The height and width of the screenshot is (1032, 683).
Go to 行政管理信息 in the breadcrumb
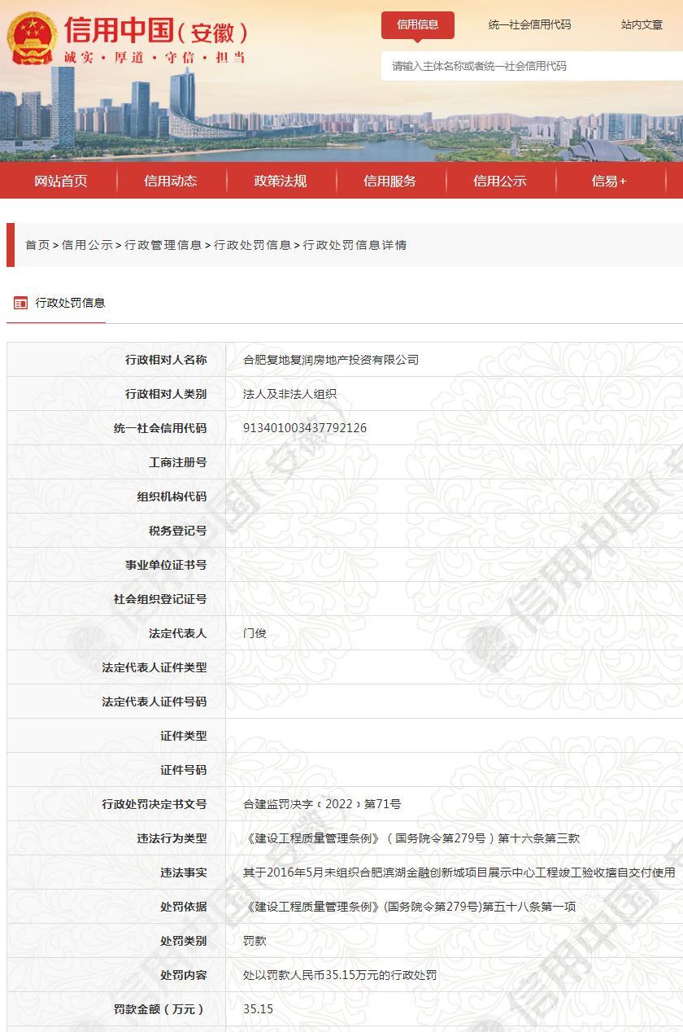pyautogui.click(x=163, y=245)
